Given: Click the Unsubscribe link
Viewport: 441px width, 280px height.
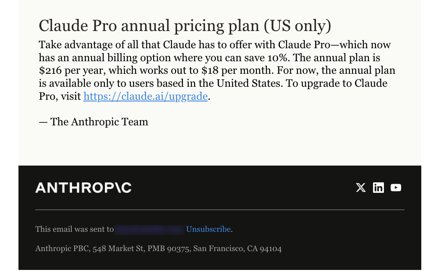Looking at the screenshot, I should pyautogui.click(x=209, y=229).
